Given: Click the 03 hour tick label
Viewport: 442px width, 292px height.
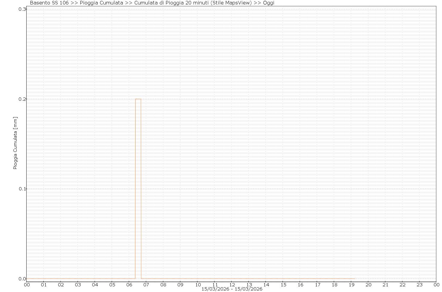Looking at the screenshot, I should (x=78, y=285).
